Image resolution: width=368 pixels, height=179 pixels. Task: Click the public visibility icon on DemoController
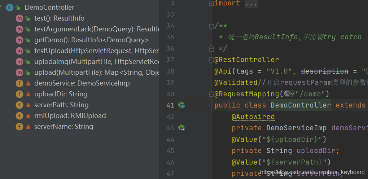(18, 8)
